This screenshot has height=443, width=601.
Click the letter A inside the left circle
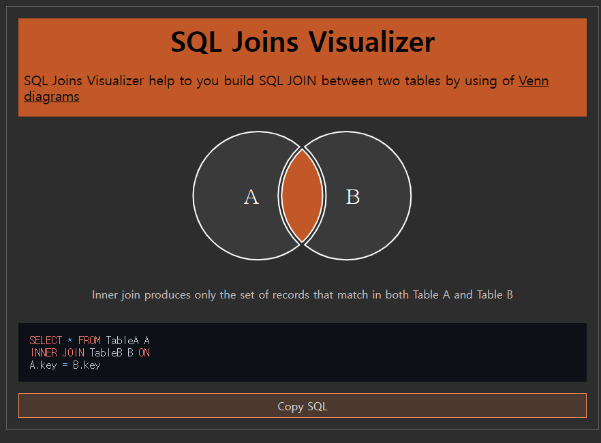[x=251, y=197]
